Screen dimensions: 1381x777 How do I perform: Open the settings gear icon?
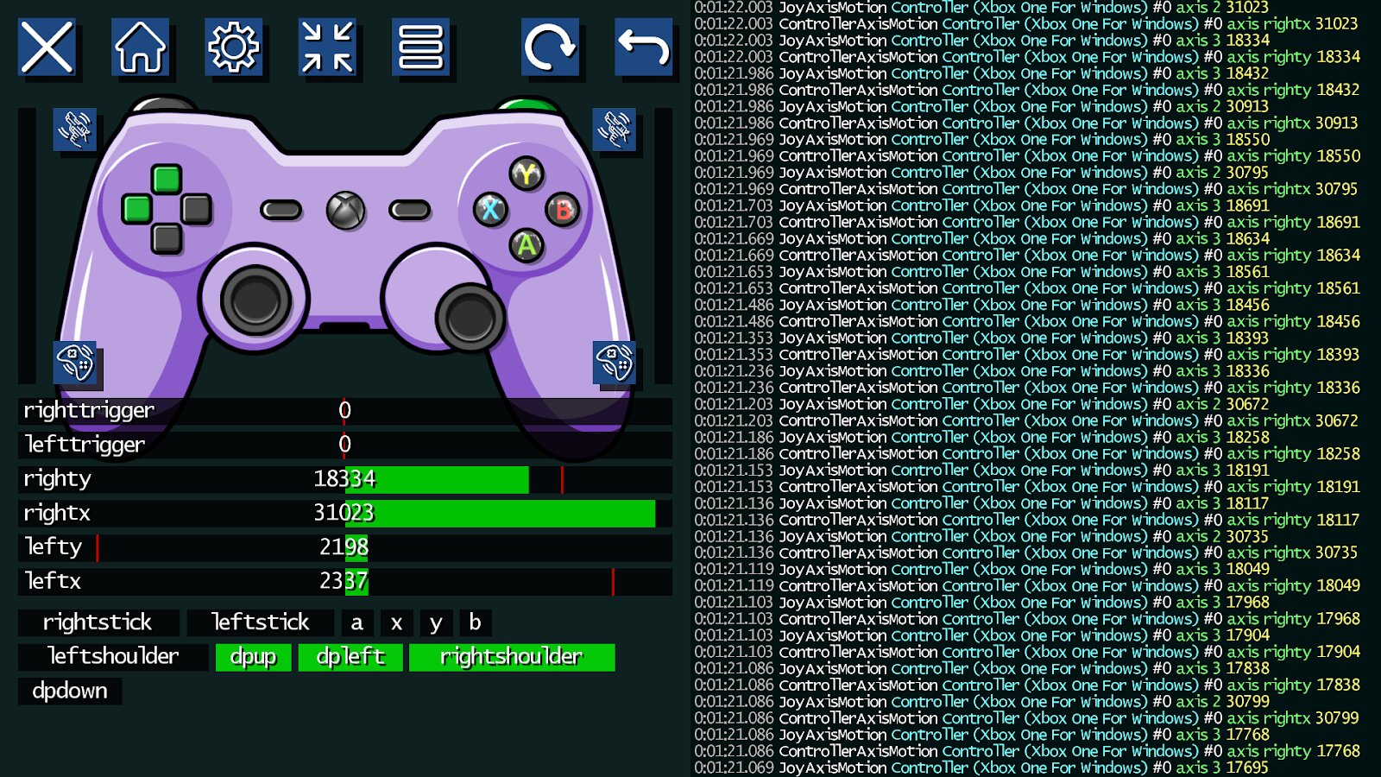235,49
